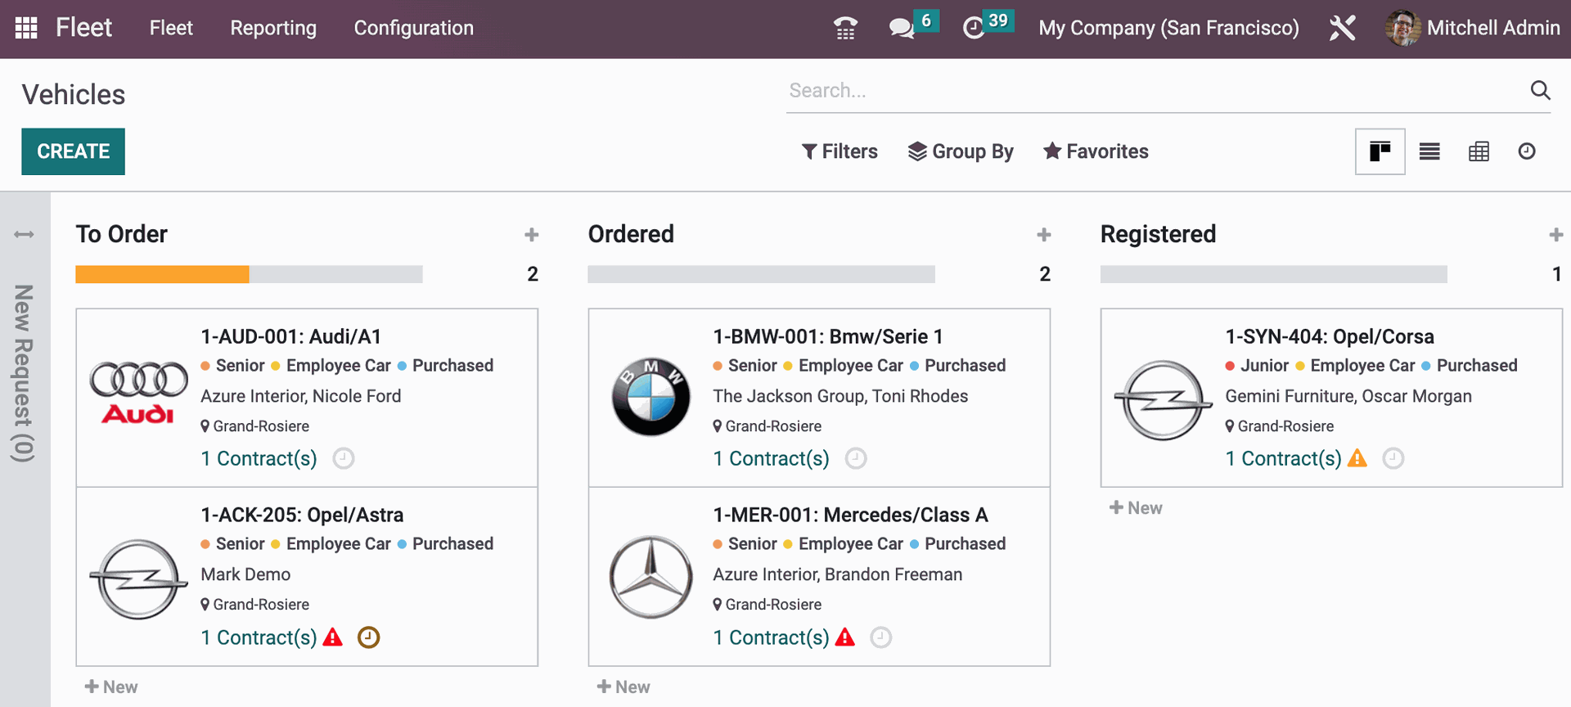
Task: Open the 1 Contract(s) link on the Opel/Astra card
Action: click(259, 637)
